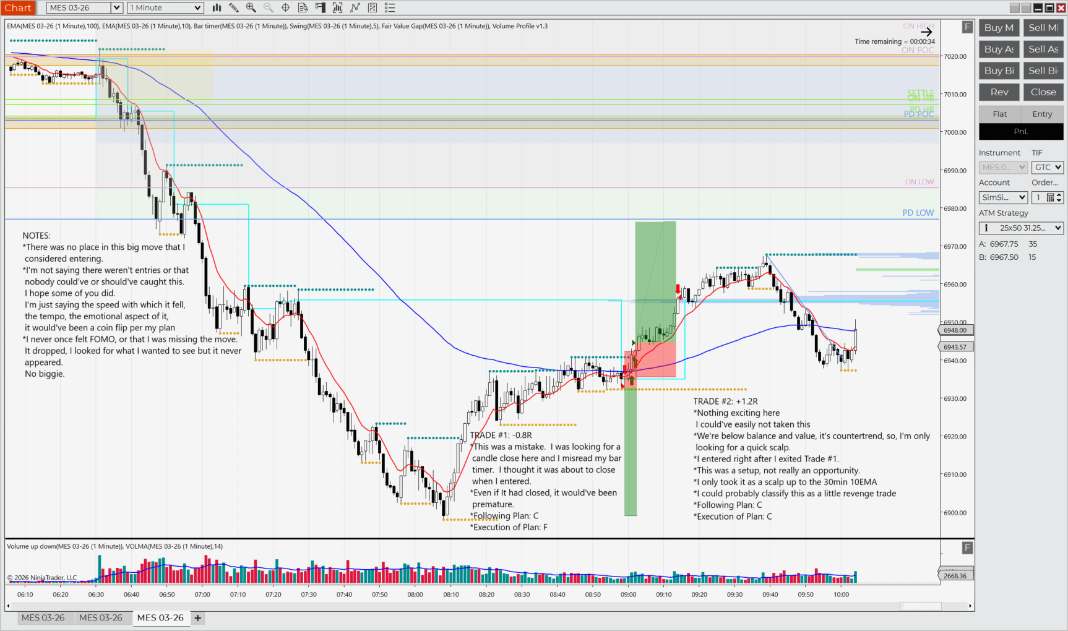Add a new chart tab with plus
Image resolution: width=1068 pixels, height=631 pixels.
[198, 617]
